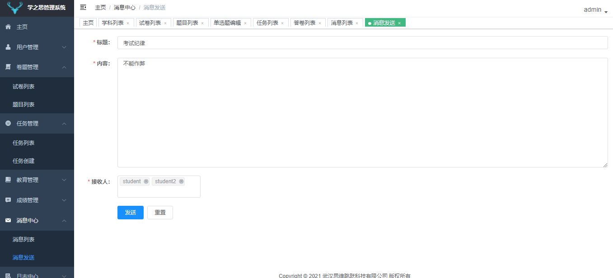This screenshot has width=613, height=278.
Task: Switch to the 主页 tab
Action: point(88,23)
